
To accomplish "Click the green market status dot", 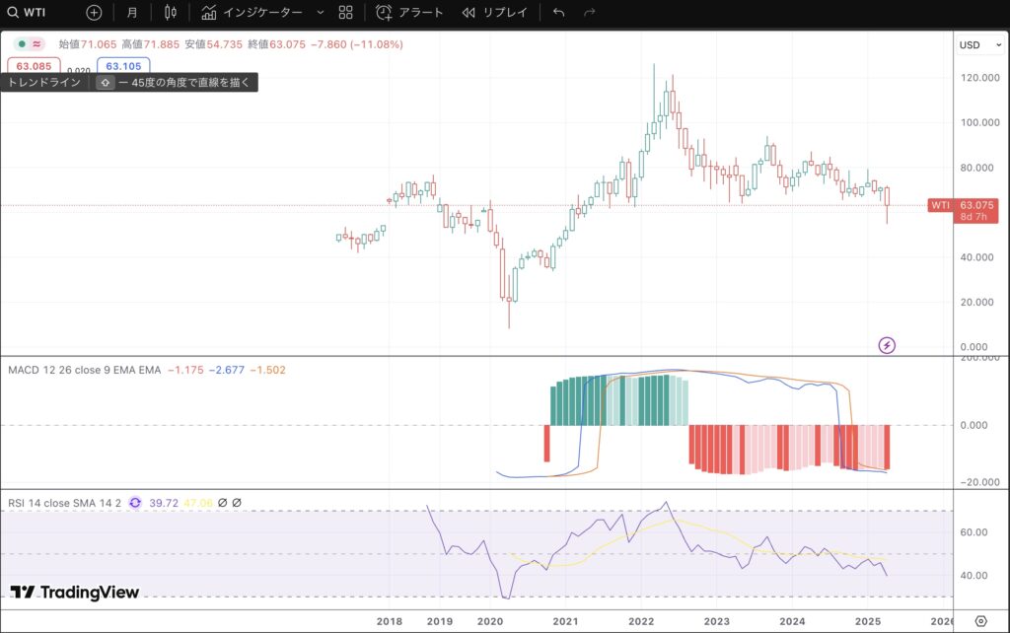I will pyautogui.click(x=22, y=43).
